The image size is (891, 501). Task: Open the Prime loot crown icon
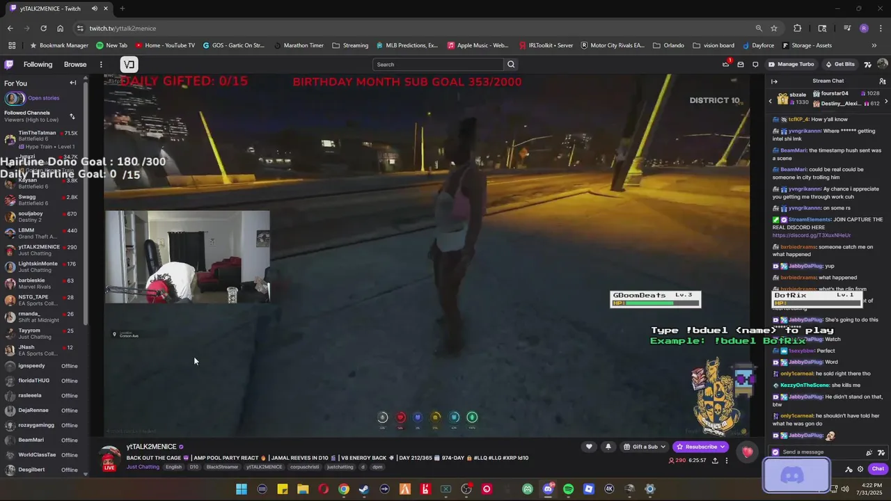(x=725, y=64)
